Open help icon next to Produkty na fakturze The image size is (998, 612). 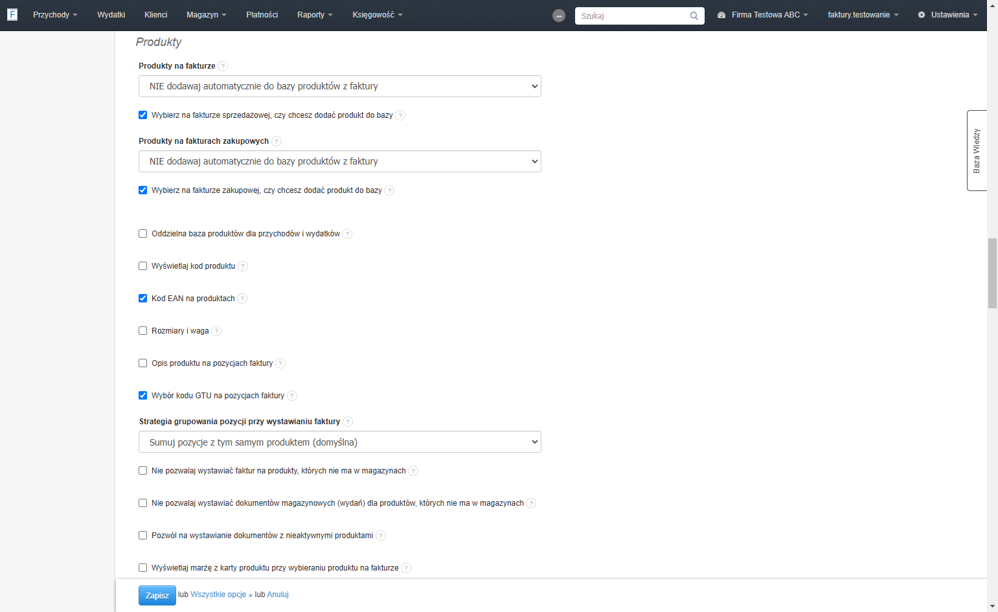223,66
